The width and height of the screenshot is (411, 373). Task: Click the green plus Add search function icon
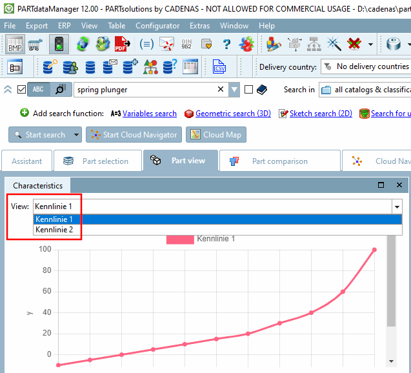click(x=25, y=113)
